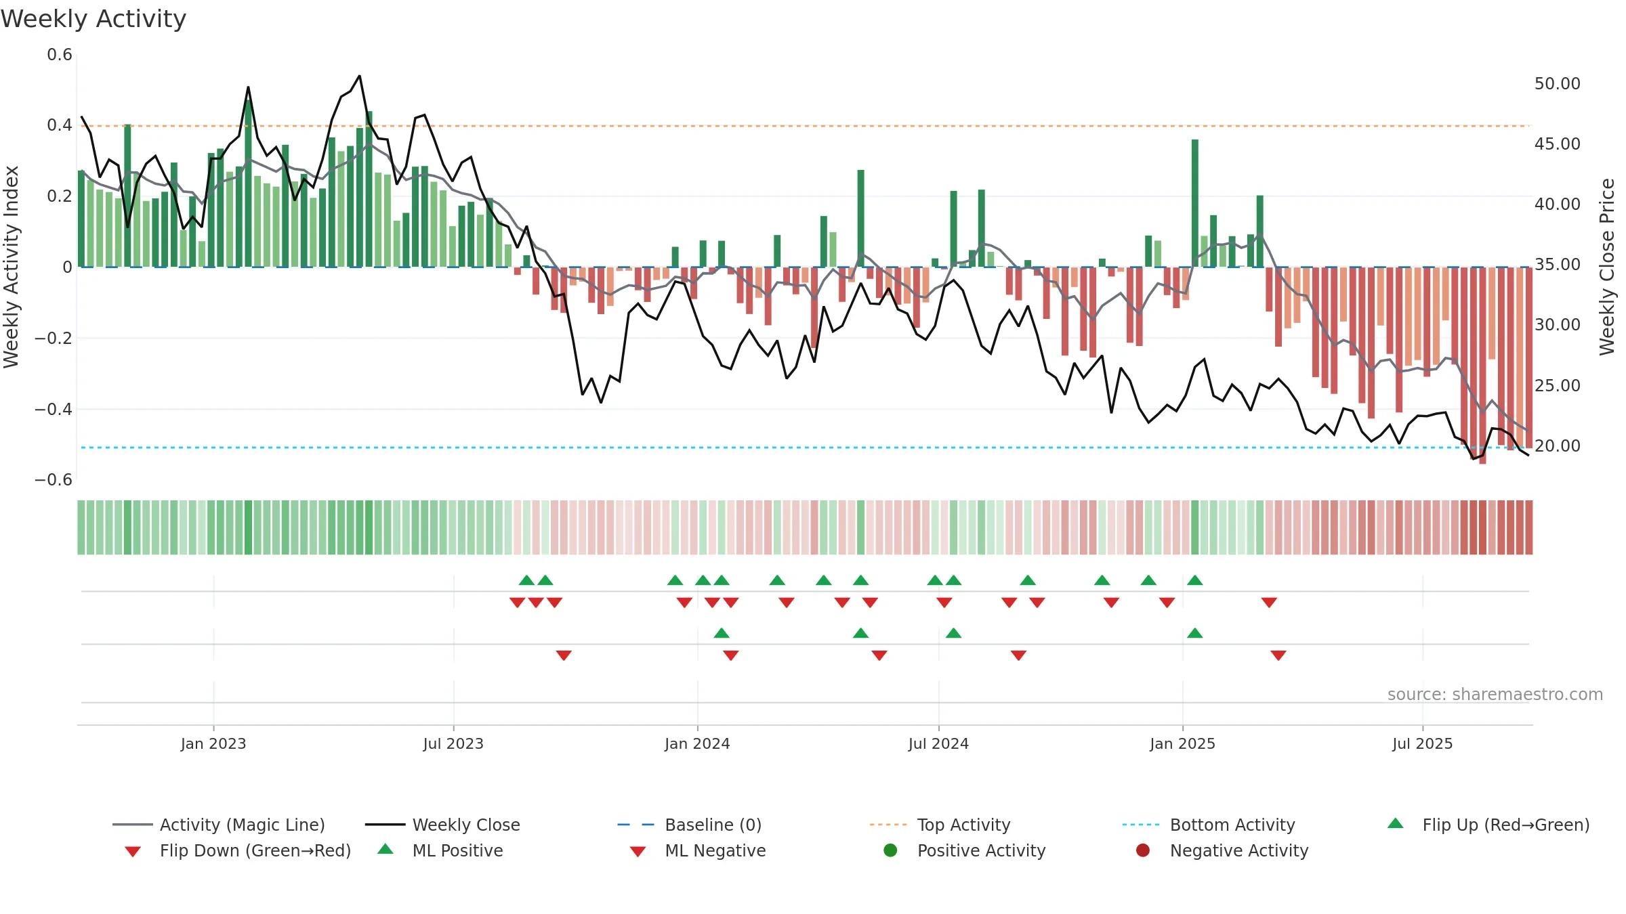Click the dark green heat strip cell at Jan 2025
The height and width of the screenshot is (914, 1626).
pos(1195,527)
